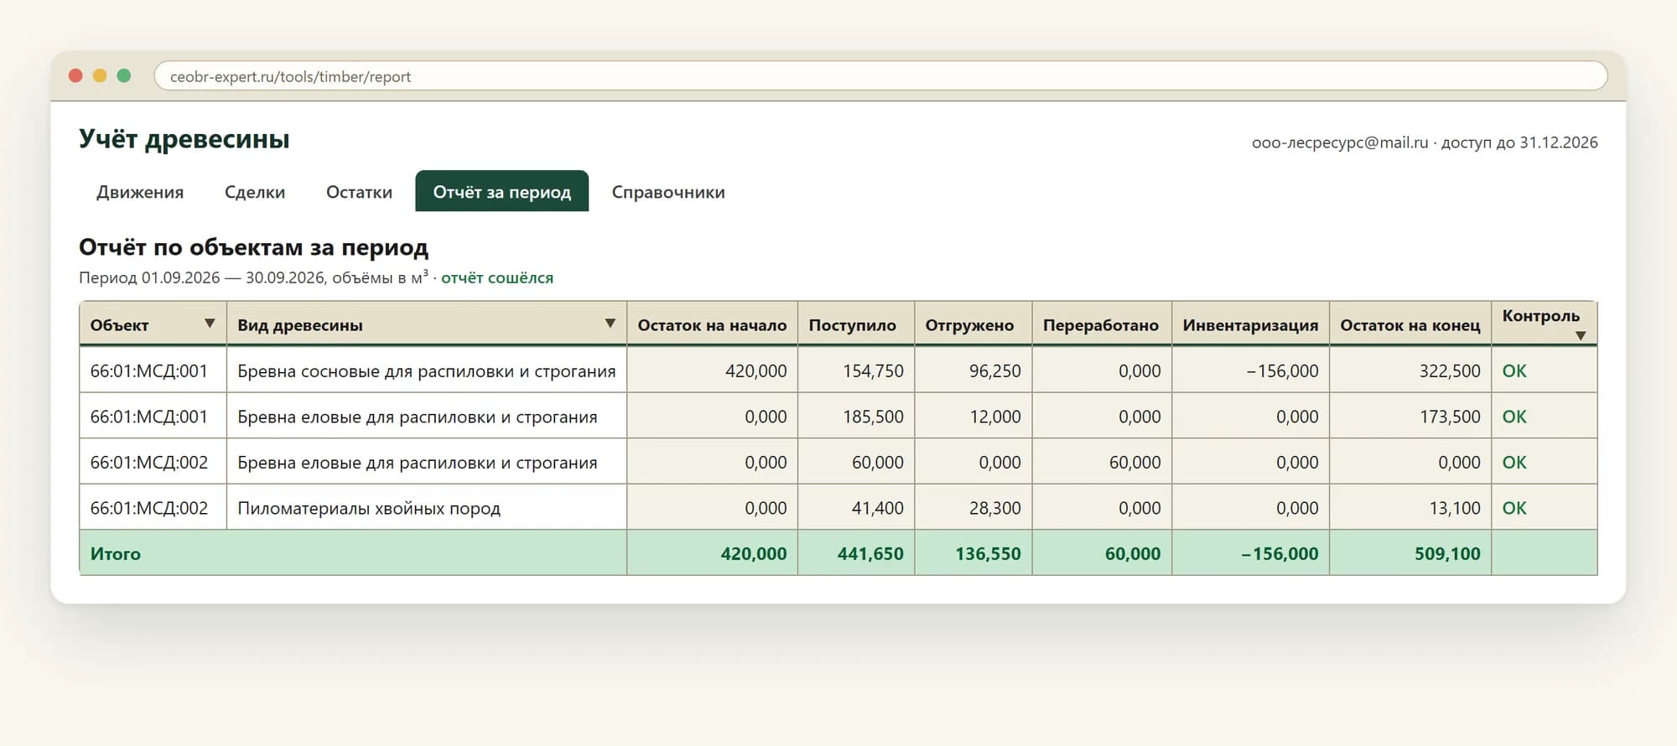Click the red close window dot

tap(75, 75)
